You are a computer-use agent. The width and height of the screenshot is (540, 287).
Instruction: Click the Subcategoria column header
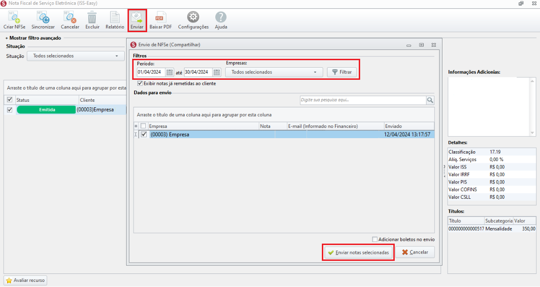499,221
